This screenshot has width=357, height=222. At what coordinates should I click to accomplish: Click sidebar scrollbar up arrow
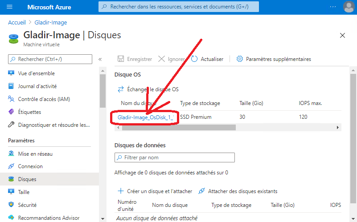coord(103,71)
